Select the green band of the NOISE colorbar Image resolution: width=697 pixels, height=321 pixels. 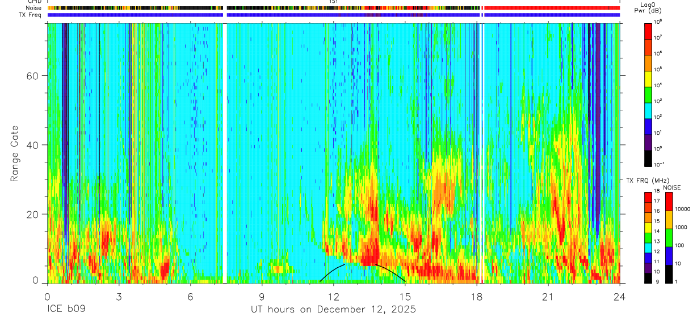669,238
